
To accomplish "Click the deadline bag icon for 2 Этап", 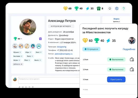I will (x=132, y=69).
